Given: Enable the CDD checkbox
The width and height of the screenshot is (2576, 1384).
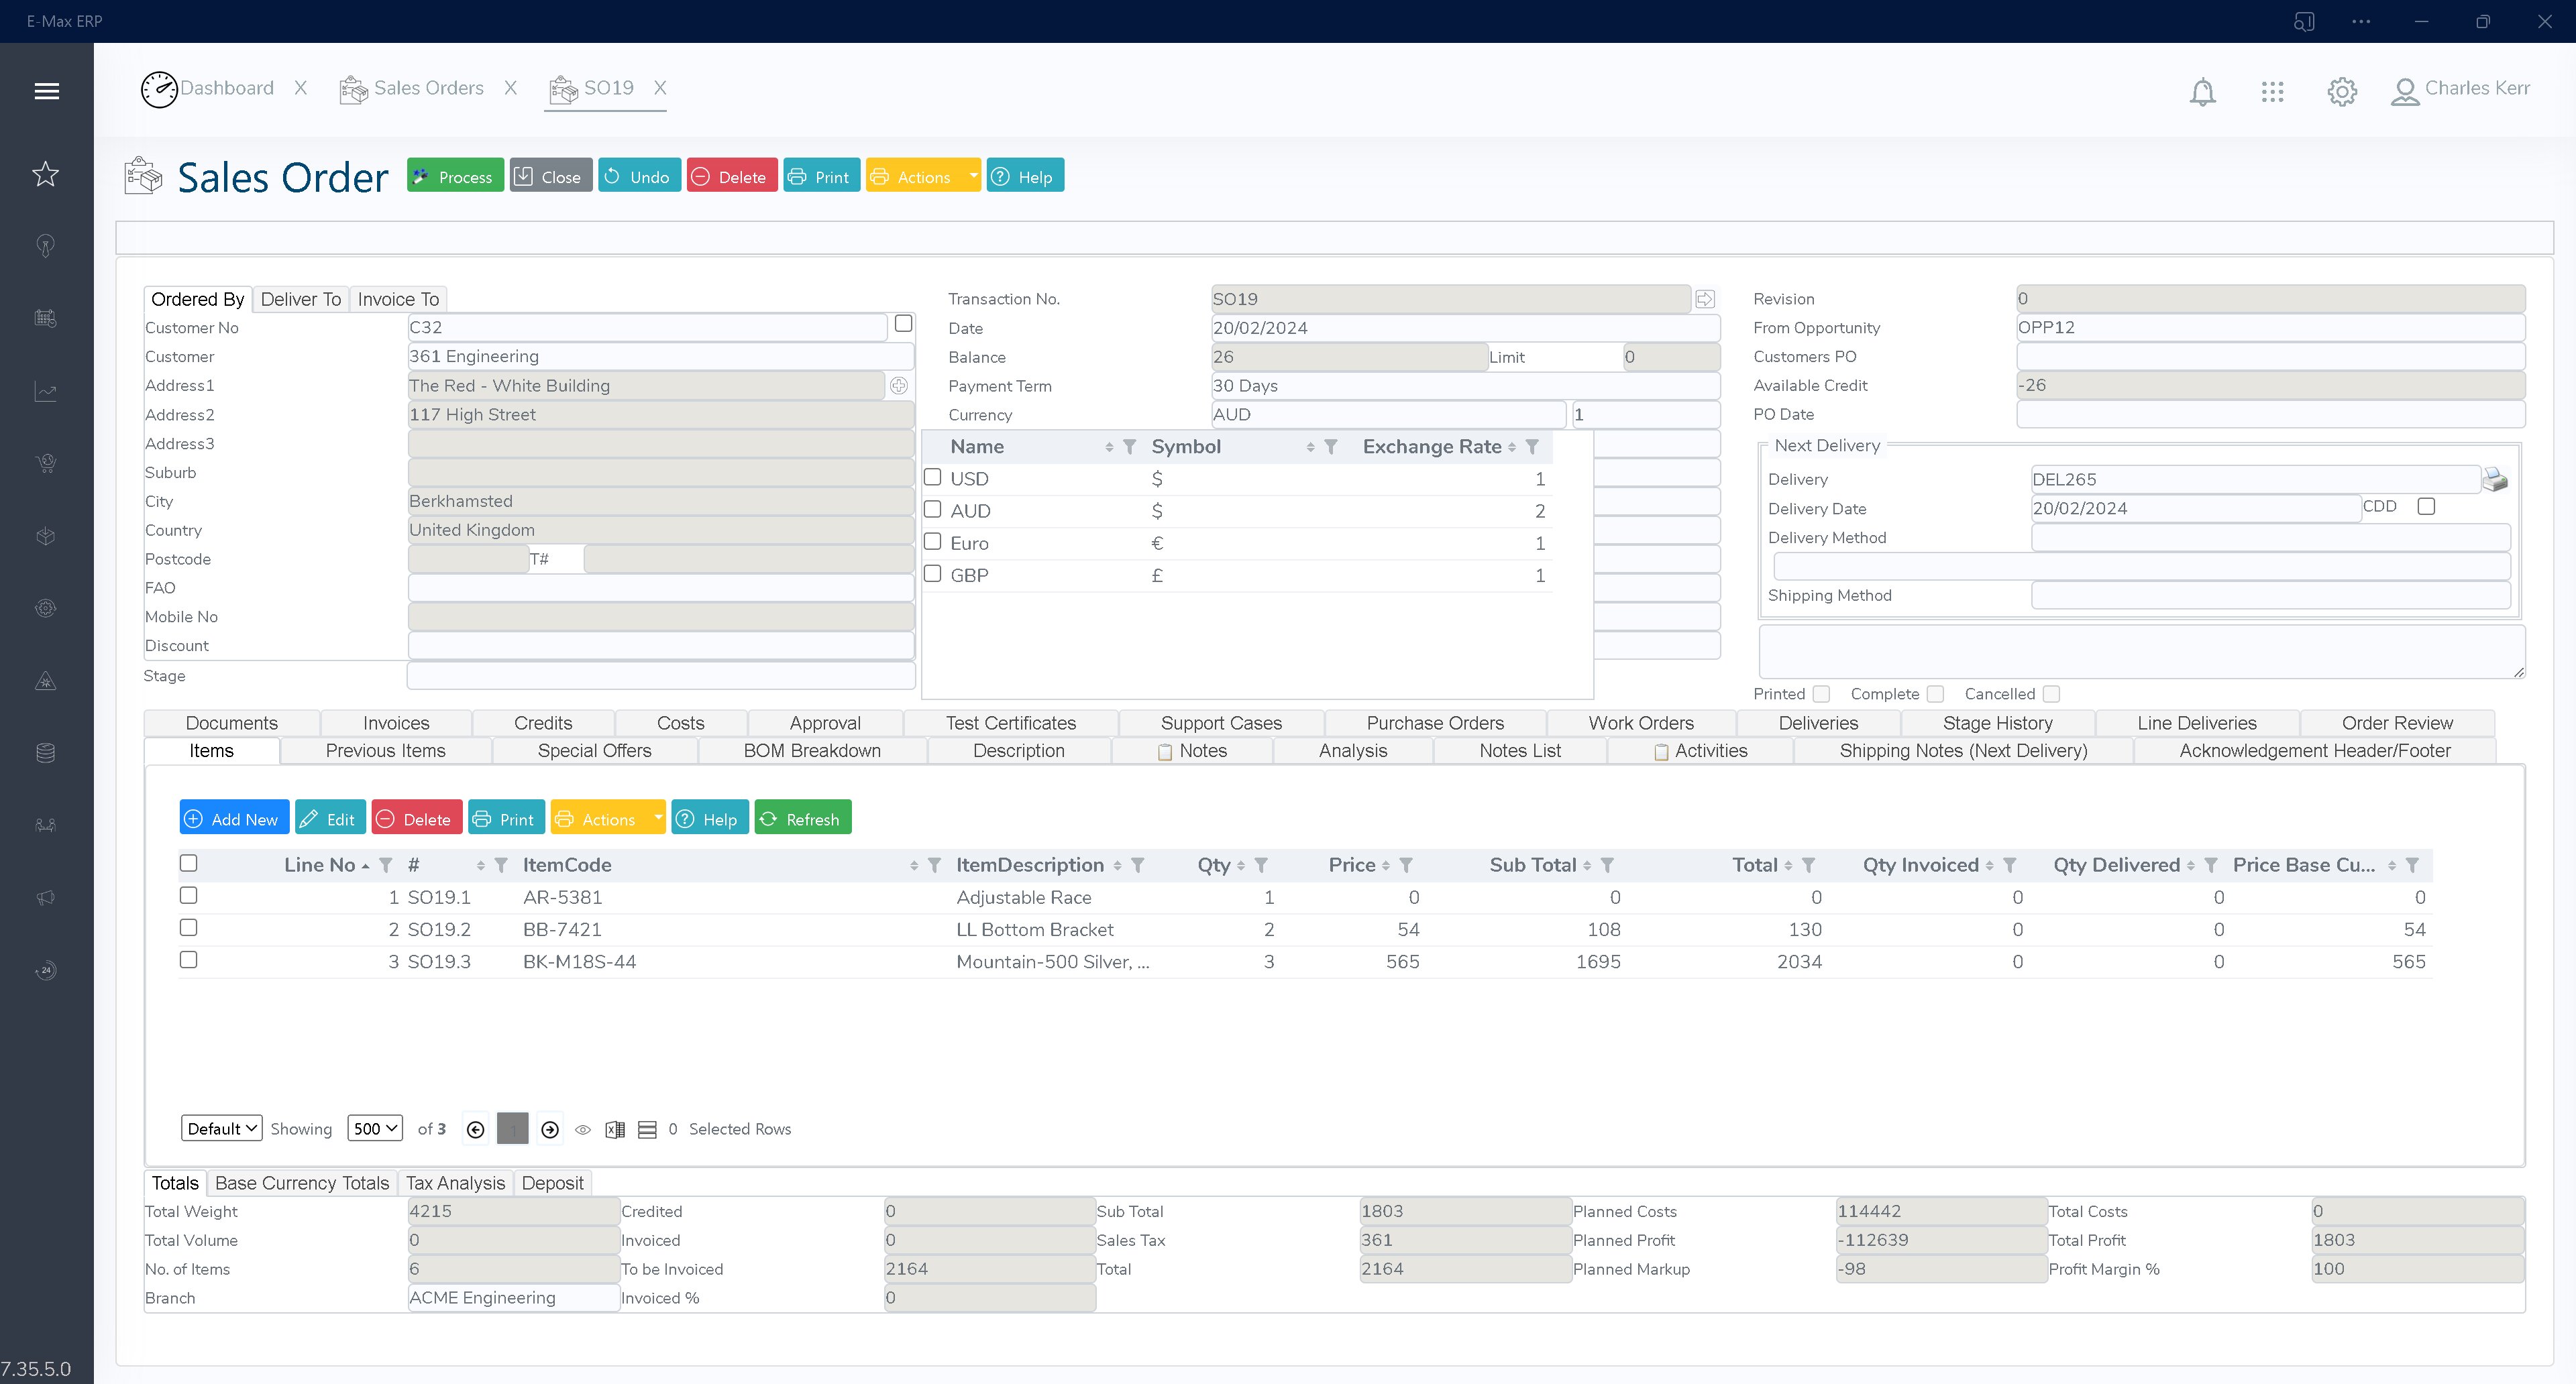Looking at the screenshot, I should pos(2426,507).
